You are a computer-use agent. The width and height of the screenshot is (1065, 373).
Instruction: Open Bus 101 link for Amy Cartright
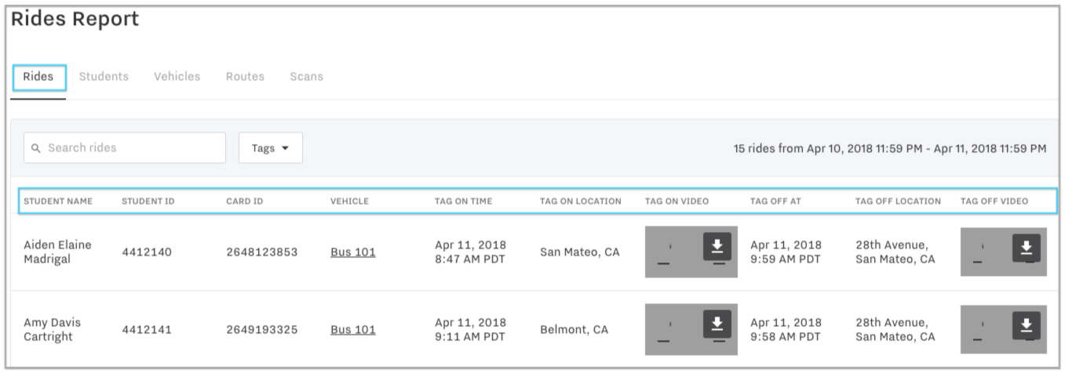pyautogui.click(x=352, y=330)
